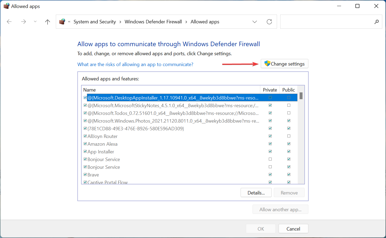Maximize the Allowed apps window
Image resolution: width=386 pixels, height=238 pixels.
[358, 6]
